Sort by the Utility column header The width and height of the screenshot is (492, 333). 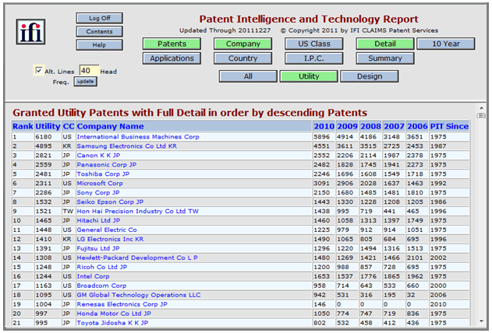tap(48, 126)
